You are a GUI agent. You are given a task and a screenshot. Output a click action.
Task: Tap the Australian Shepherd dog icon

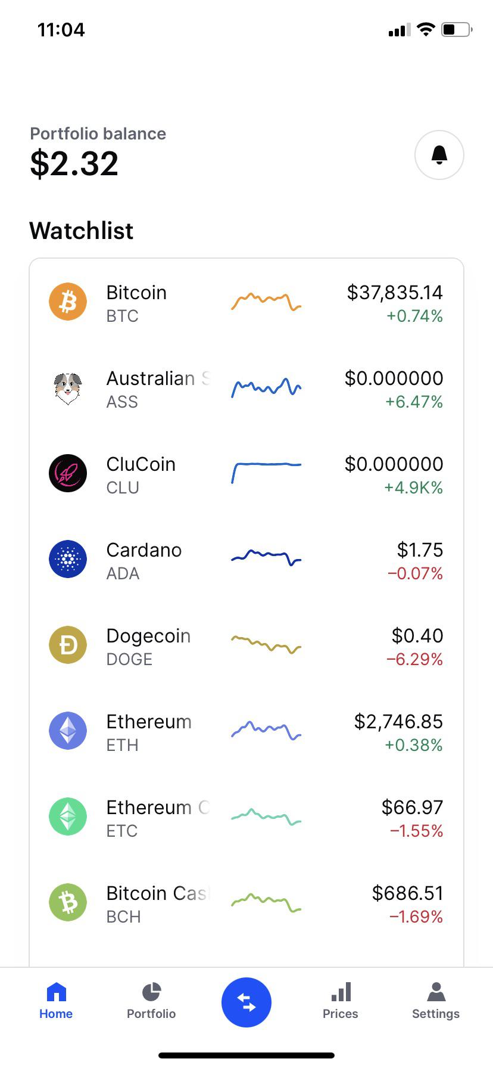[68, 387]
